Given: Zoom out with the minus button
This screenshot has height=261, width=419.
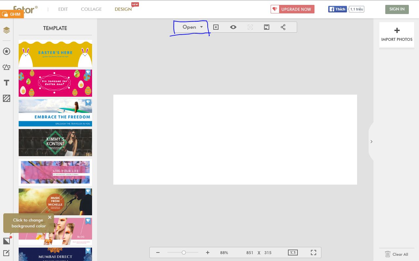Looking at the screenshot, I should coord(158,253).
